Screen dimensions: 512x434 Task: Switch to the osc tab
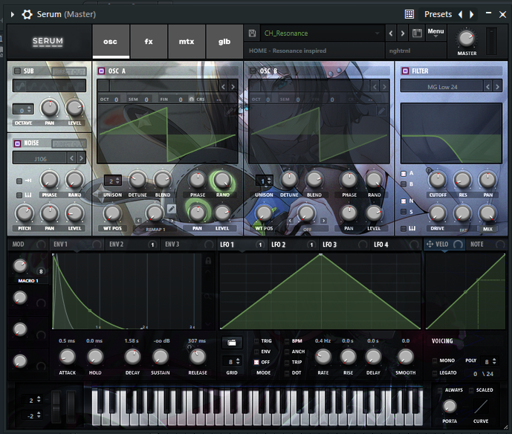pos(111,42)
